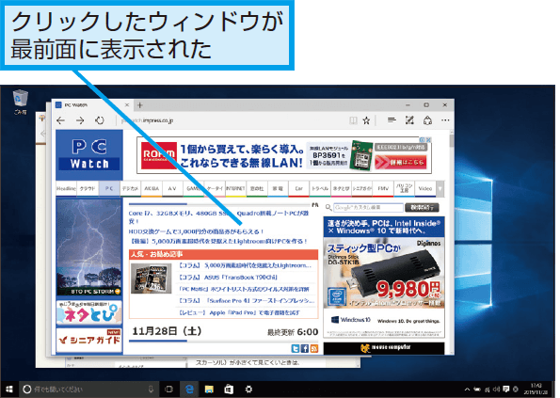Open the クラウド navigation tab
This screenshot has height=398, width=560.
(88, 188)
